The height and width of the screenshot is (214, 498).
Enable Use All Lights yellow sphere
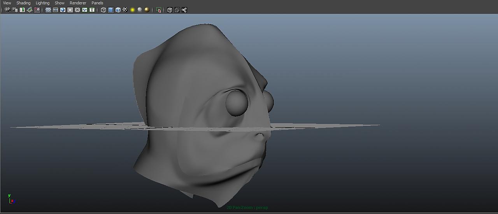(133, 10)
